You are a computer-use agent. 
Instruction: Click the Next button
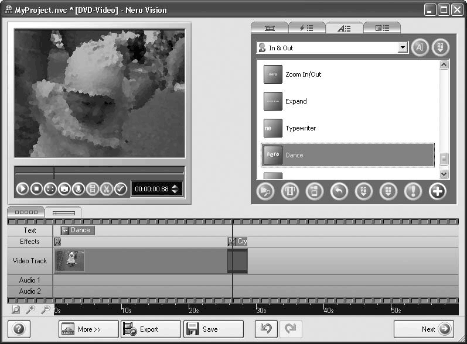[x=423, y=329]
